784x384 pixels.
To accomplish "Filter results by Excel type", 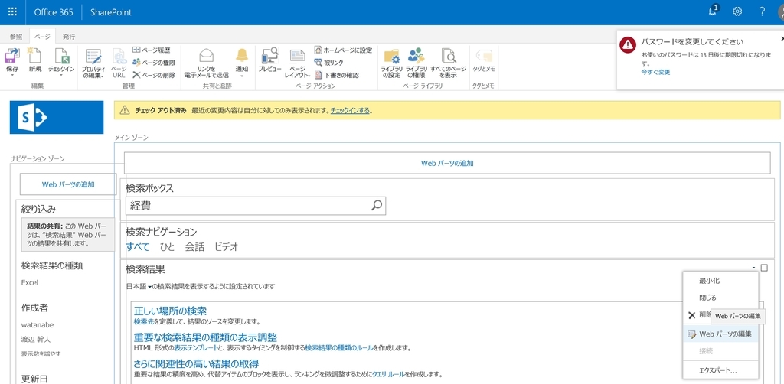I will 30,282.
